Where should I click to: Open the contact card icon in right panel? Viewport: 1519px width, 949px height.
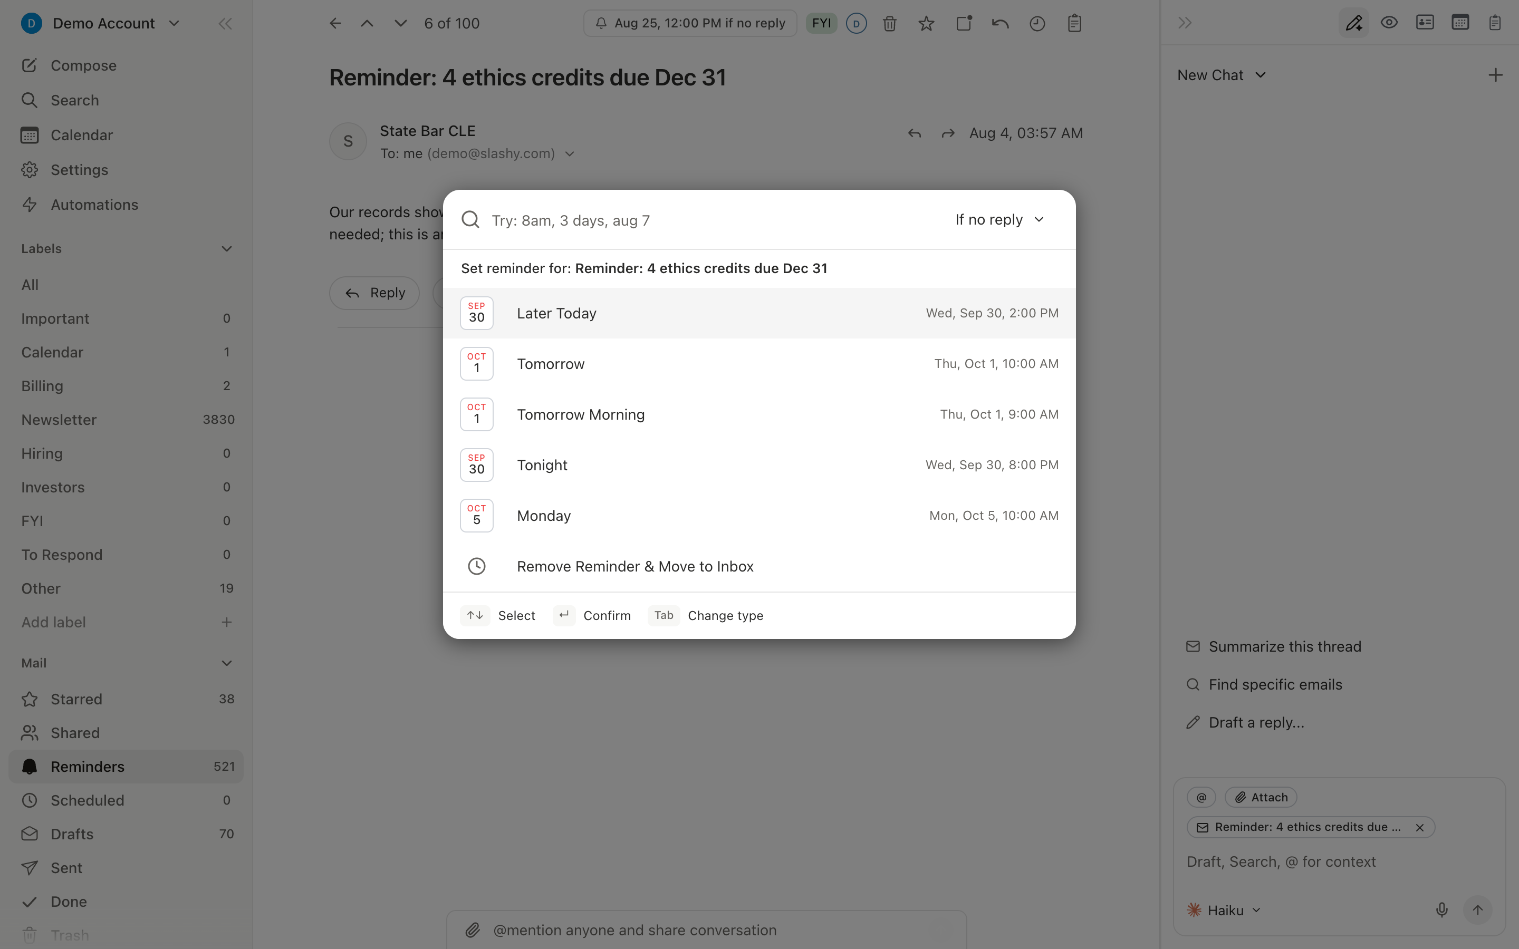(1425, 23)
